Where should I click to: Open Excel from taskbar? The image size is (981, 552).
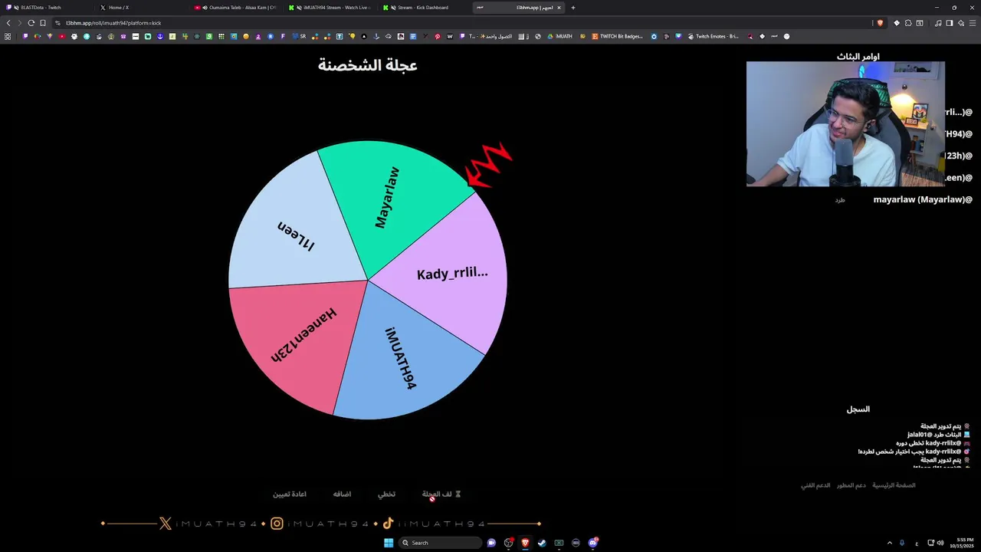(x=559, y=543)
